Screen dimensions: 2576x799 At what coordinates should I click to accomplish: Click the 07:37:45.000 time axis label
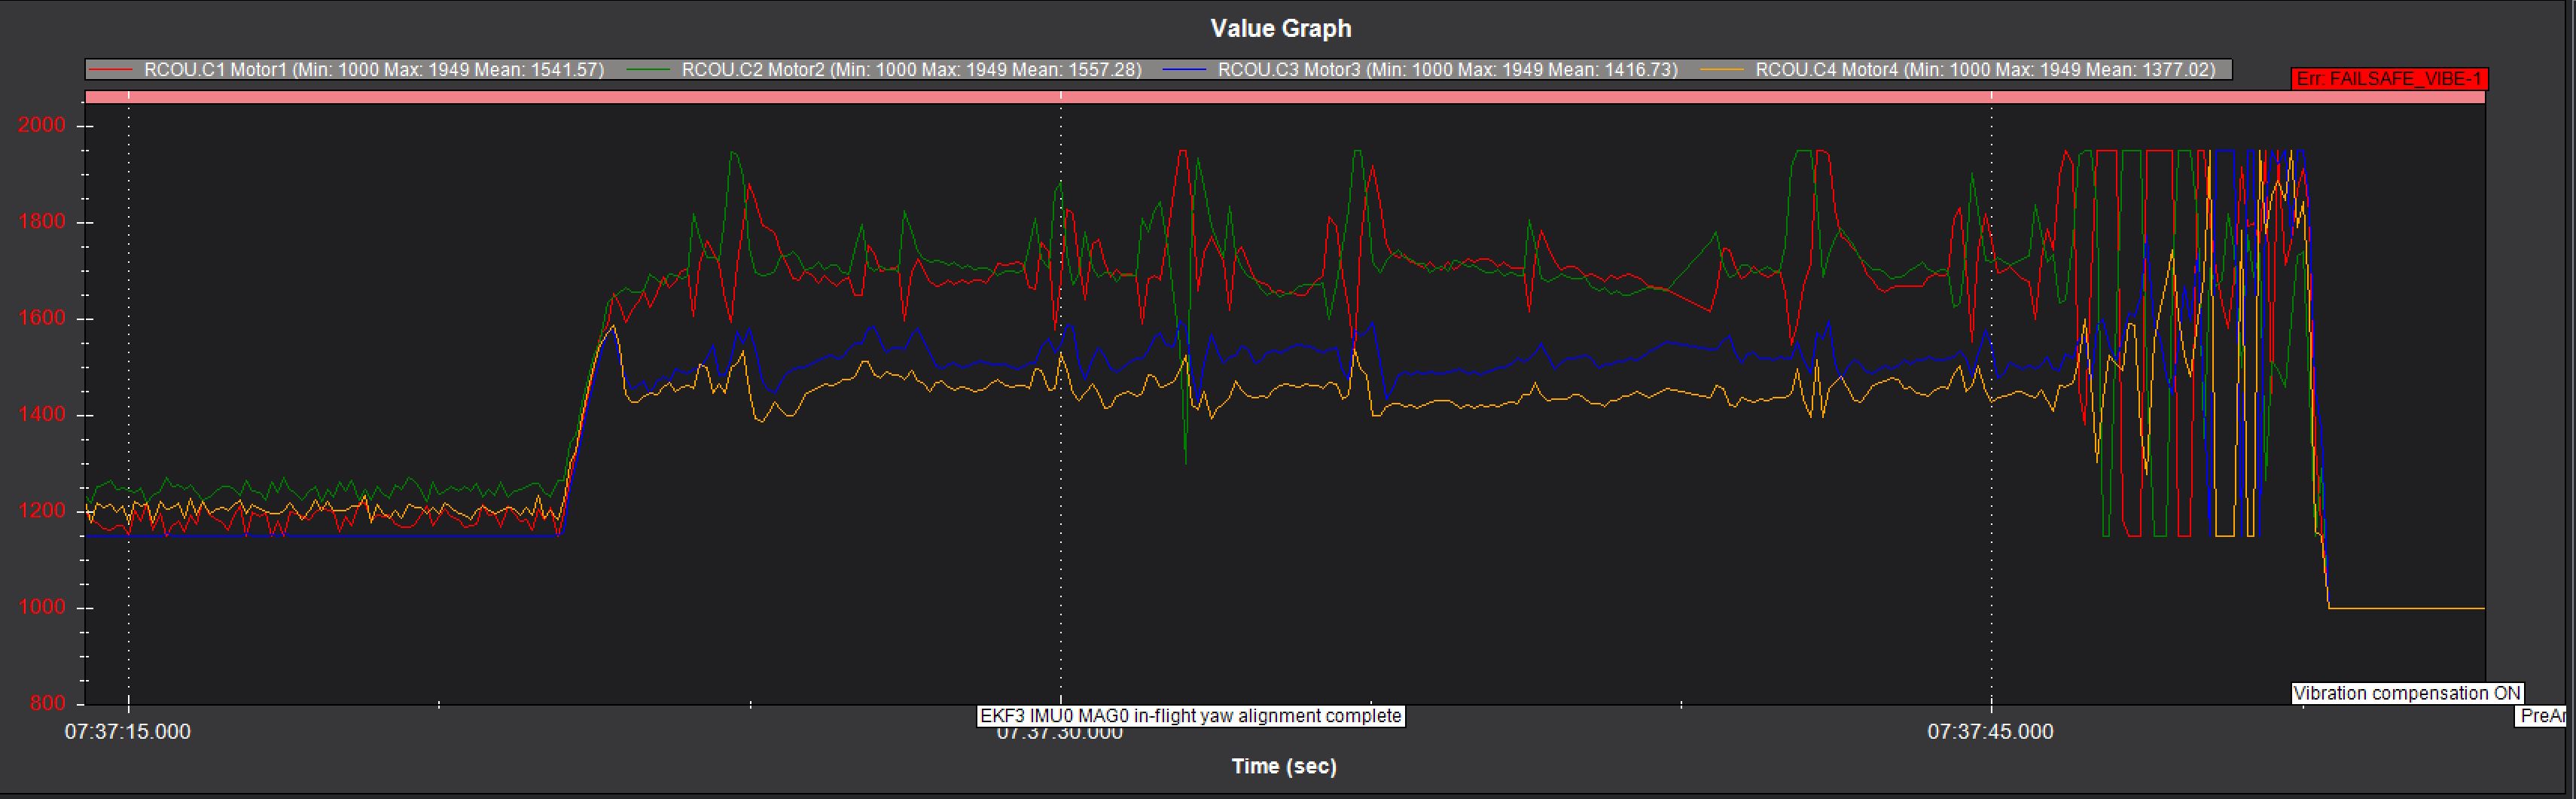1990,732
